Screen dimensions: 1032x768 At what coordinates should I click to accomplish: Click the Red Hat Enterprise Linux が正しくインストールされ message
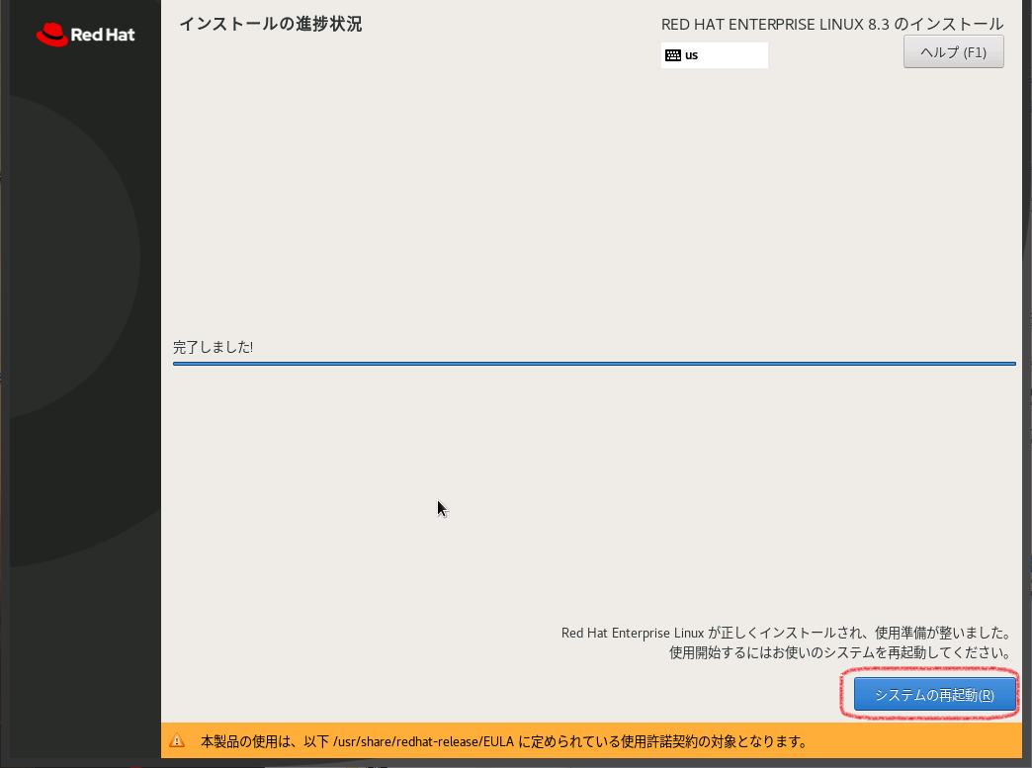(786, 634)
